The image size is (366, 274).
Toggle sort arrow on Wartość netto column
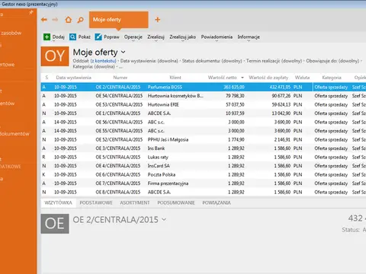coord(242,78)
